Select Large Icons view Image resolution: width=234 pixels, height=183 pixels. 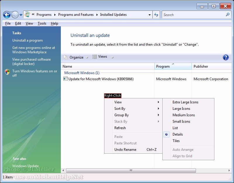(x=188, y=109)
